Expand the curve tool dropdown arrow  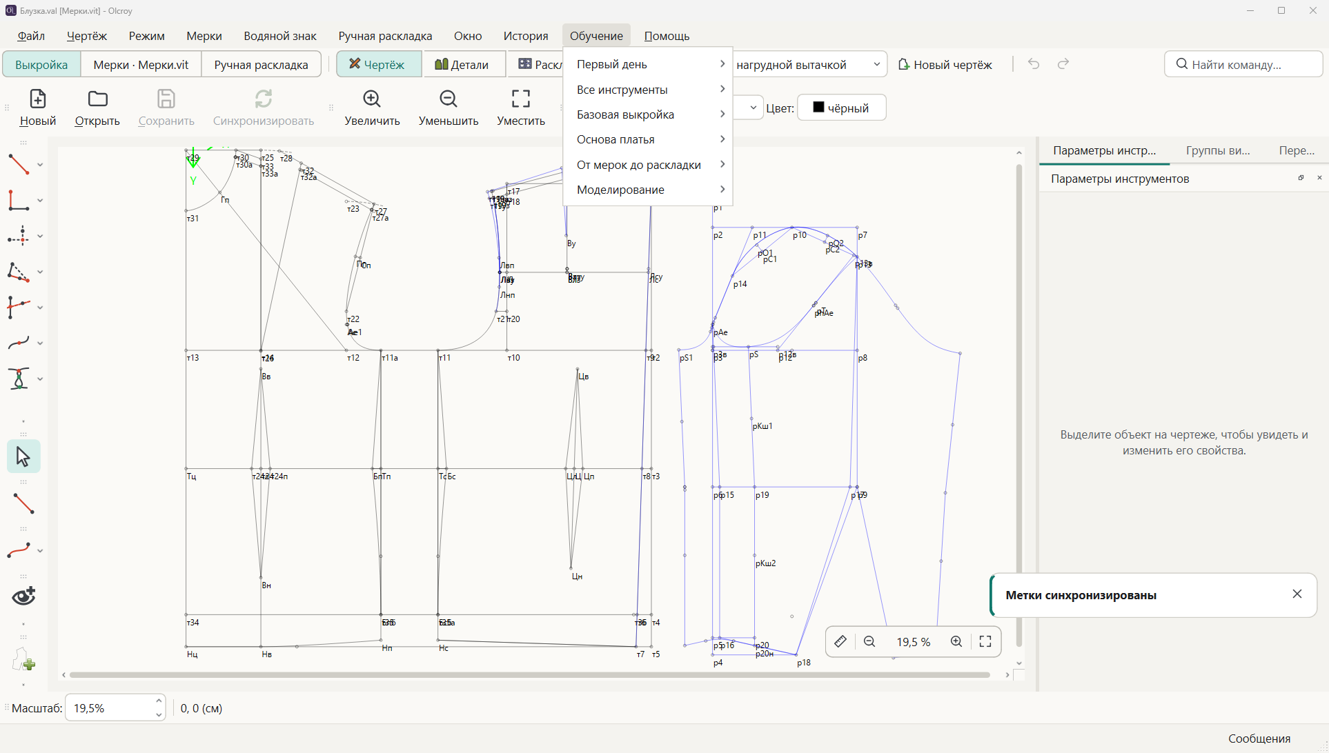click(40, 343)
